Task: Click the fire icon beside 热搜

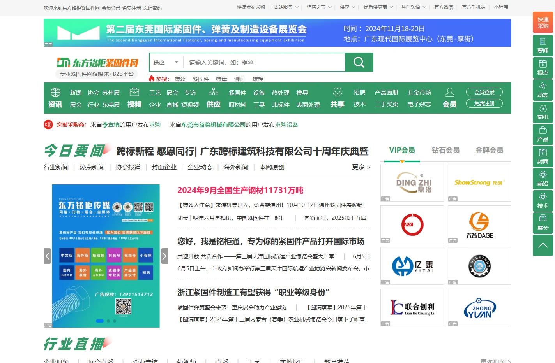Action: pos(152,79)
